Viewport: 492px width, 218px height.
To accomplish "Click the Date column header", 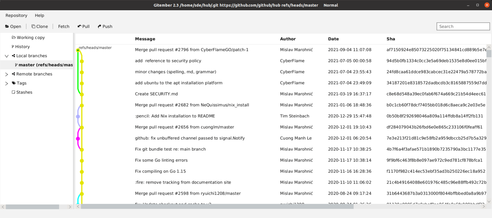I will tap(333, 39).
